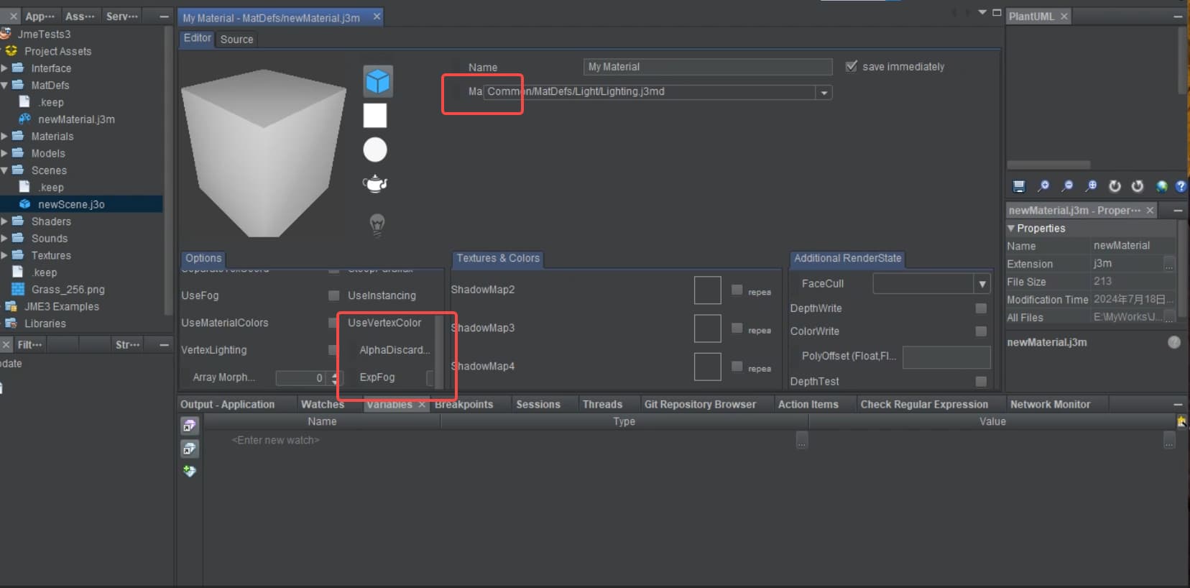Viewport: 1190px width, 588px height.
Task: Enable VertexLighting checkbox
Action: 333,350
